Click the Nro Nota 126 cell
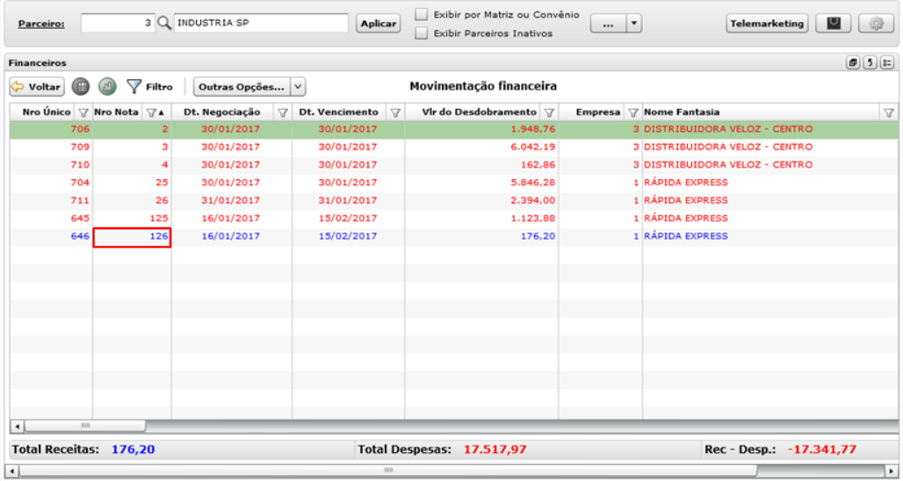Image resolution: width=903 pixels, height=481 pixels. [x=132, y=236]
